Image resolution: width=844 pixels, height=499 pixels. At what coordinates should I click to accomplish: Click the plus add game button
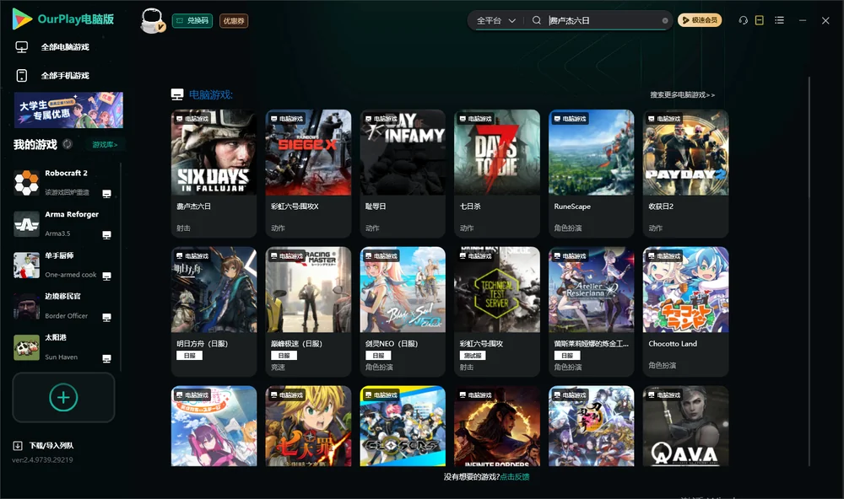63,397
